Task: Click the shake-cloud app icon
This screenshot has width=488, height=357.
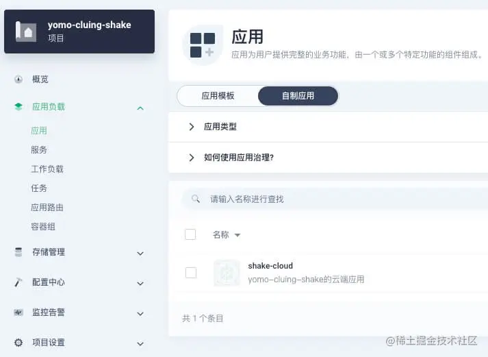Action: pyautogui.click(x=227, y=273)
